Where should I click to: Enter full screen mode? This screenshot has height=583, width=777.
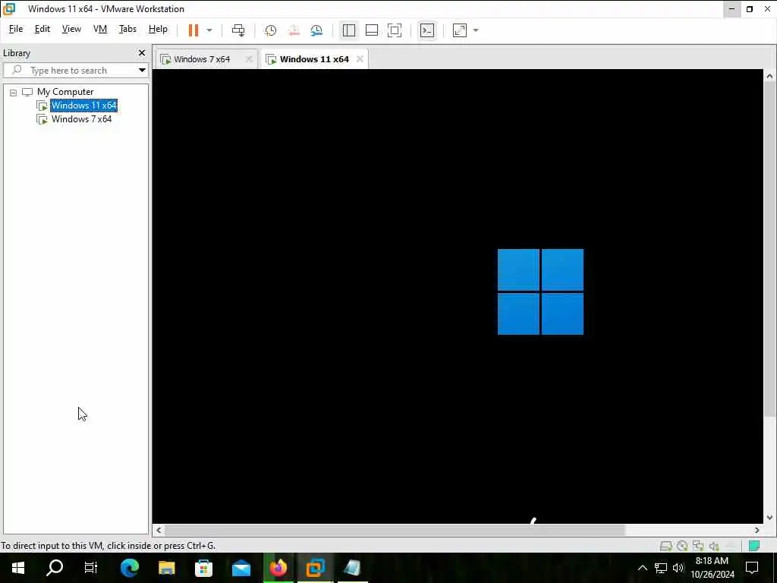pos(395,30)
